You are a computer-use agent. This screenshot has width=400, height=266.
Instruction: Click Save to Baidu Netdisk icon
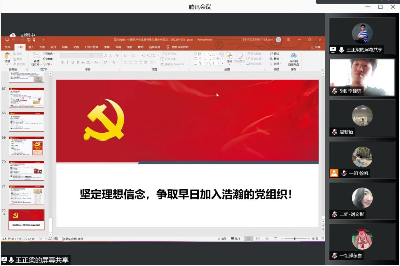pyautogui.click(x=293, y=57)
